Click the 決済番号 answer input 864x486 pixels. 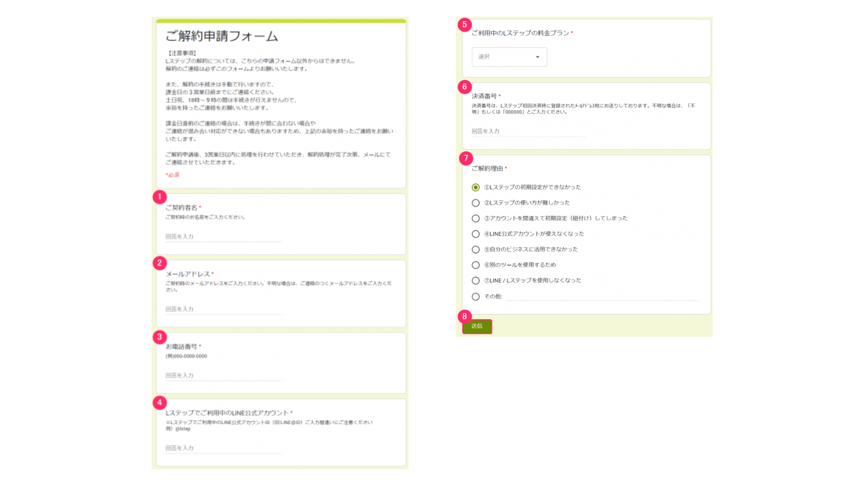pyautogui.click(x=528, y=132)
